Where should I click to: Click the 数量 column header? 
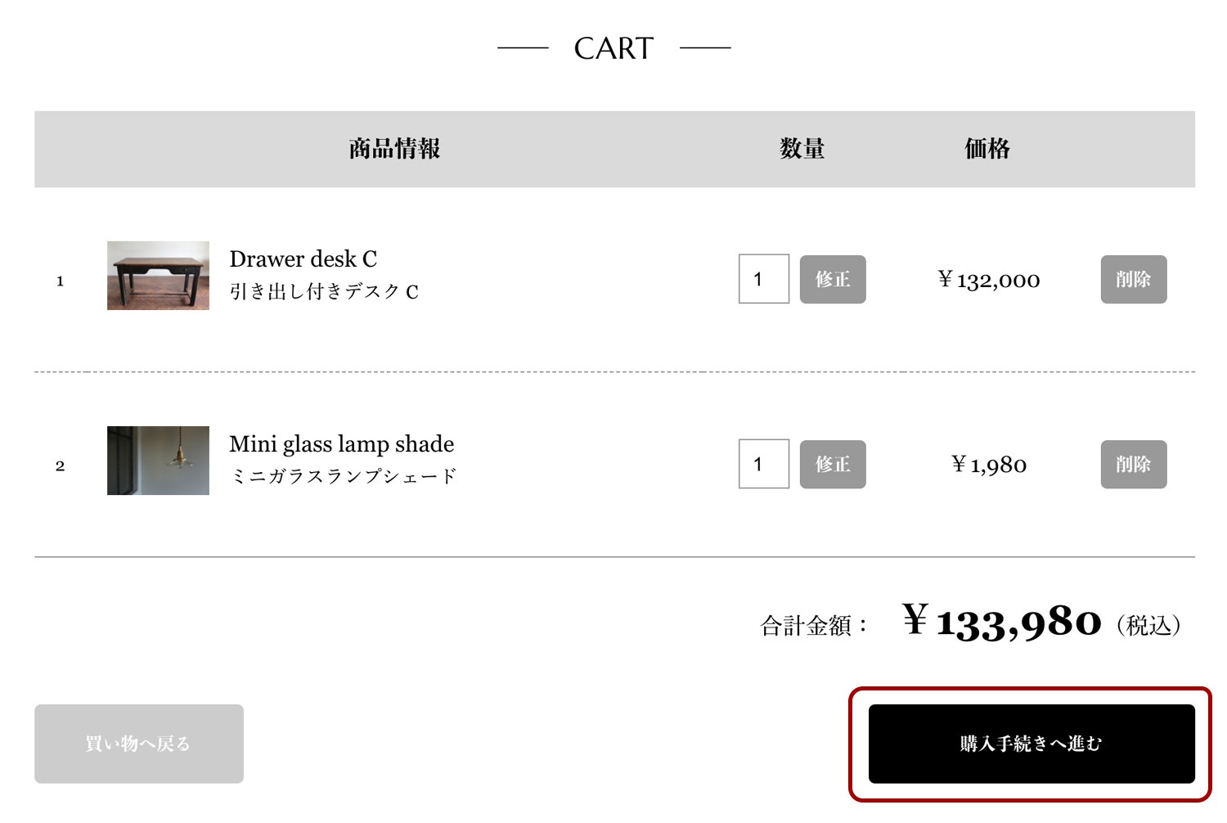tap(802, 149)
